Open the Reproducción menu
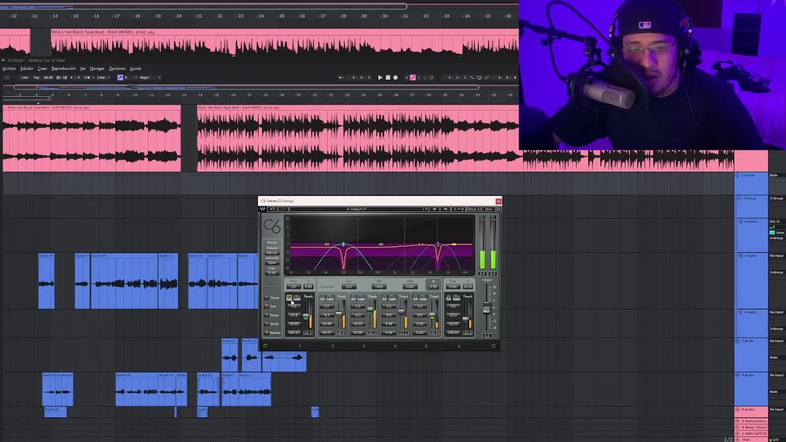This screenshot has height=442, width=786. click(63, 69)
